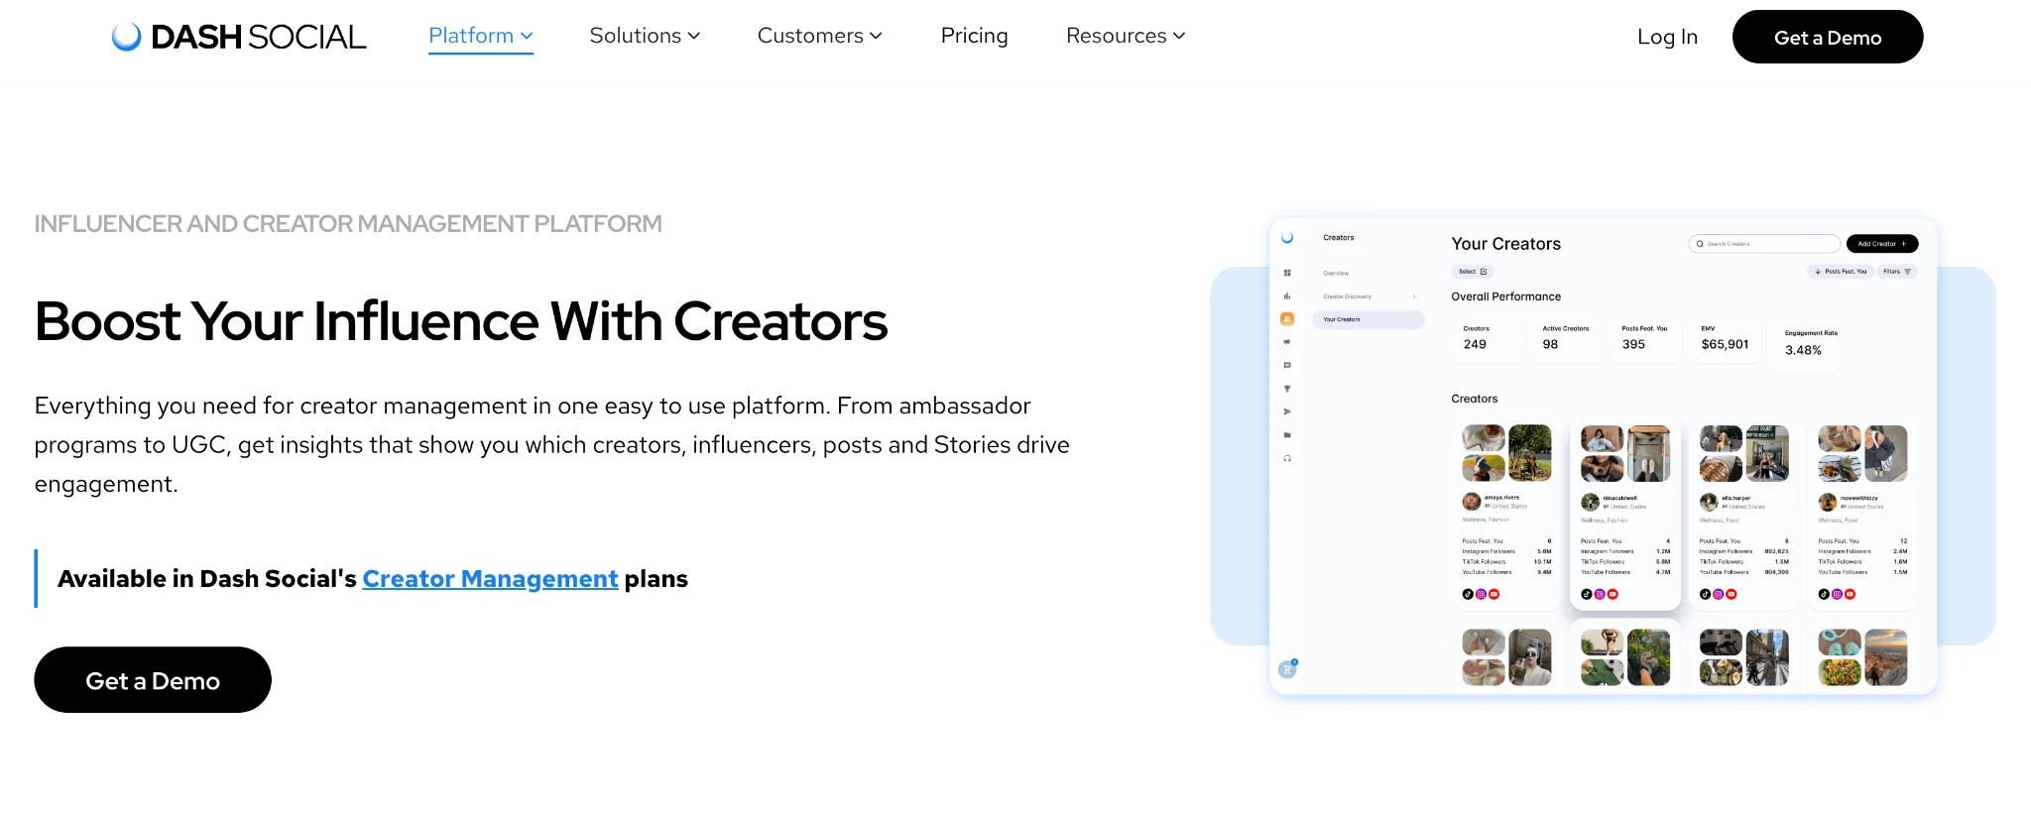Click ella.harper profile avatar
The width and height of the screenshot is (2031, 820).
tap(1709, 502)
